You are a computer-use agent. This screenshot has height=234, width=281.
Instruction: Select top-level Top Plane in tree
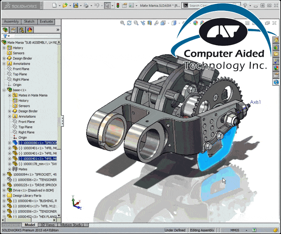click(20, 74)
